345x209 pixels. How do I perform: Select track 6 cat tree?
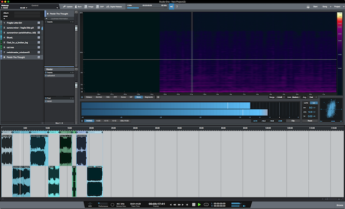tap(22, 47)
